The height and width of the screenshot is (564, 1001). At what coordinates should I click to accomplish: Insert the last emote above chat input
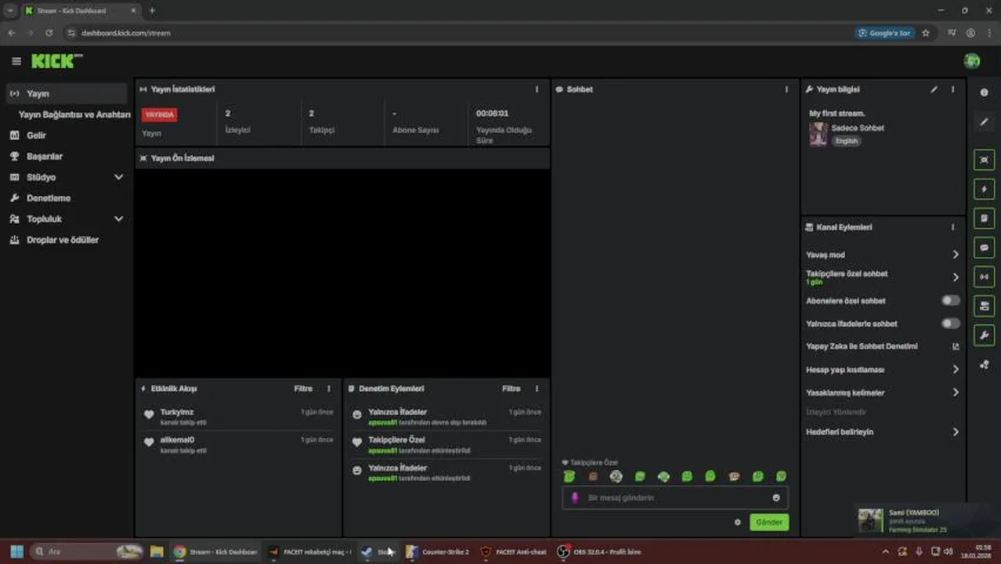(781, 476)
